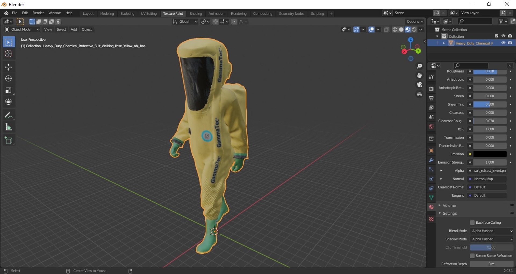Open the File menu
The width and height of the screenshot is (516, 274).
pos(15,13)
